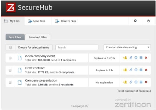Open the Video company event title

(x=40, y=56)
